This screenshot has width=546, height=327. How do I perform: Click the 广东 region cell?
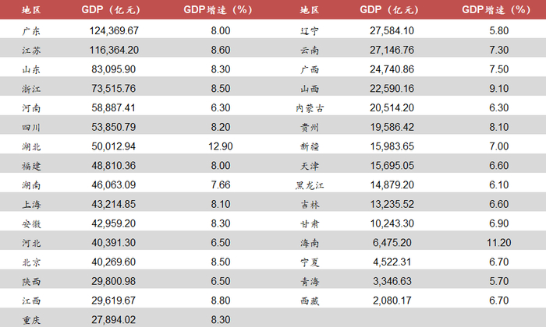click(31, 30)
